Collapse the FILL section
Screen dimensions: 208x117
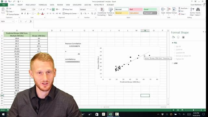173,43
